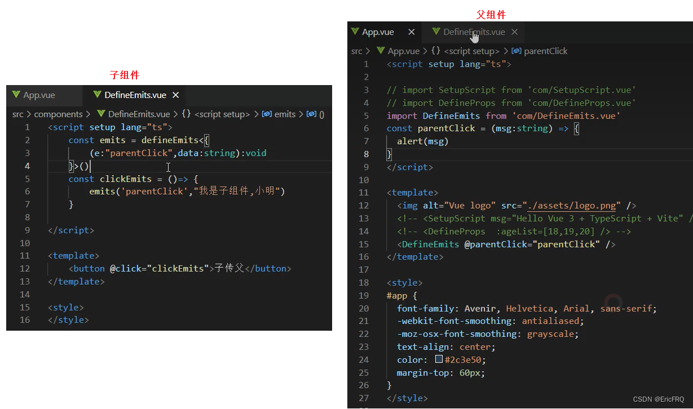Click line number 8 in right editor
693x409 pixels.
(x=366, y=154)
